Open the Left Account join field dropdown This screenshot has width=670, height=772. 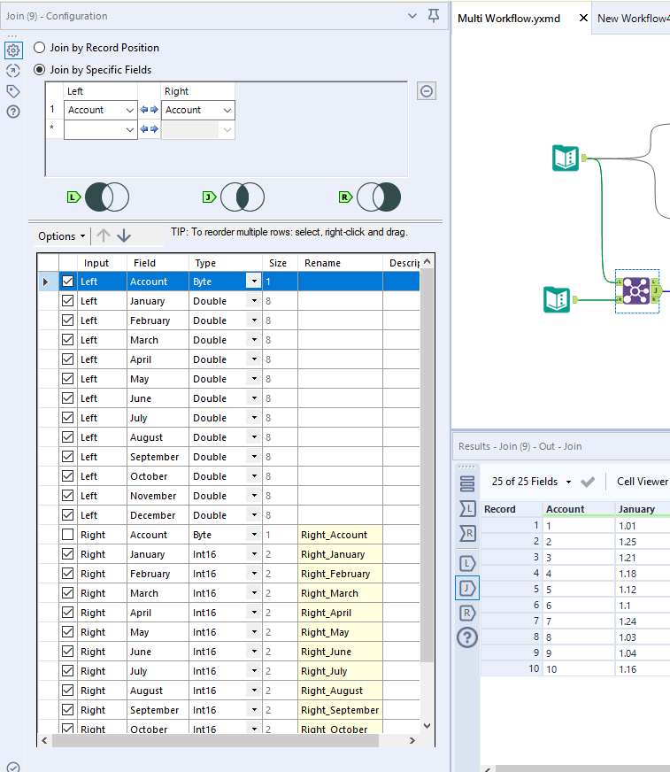click(x=100, y=110)
